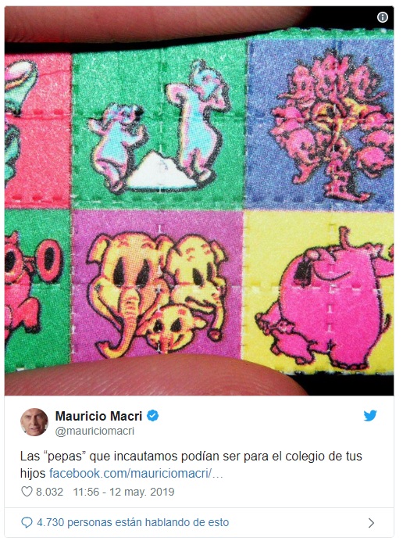Follow the facebook.com/mauriciomacri link
The width and height of the screenshot is (403, 548).
click(136, 474)
